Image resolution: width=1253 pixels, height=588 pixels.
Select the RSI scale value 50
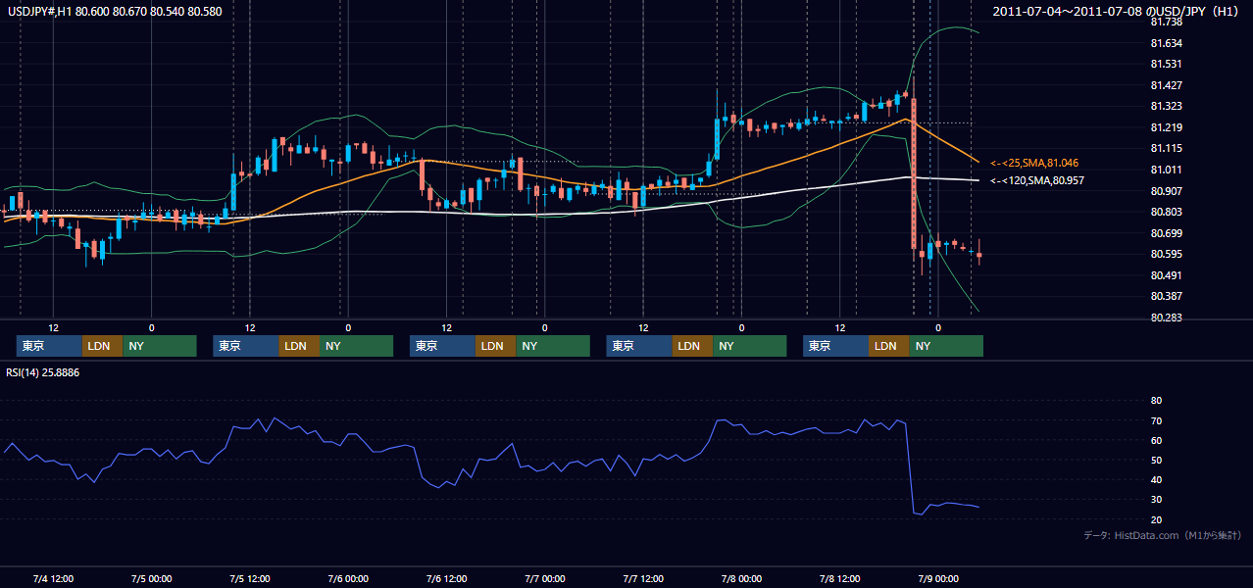(1156, 460)
